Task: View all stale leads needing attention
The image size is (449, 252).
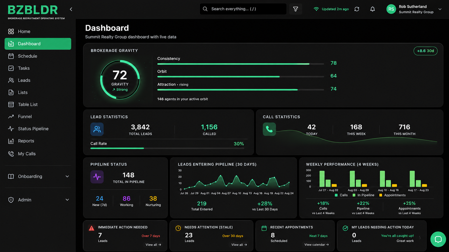Action: tap(239, 245)
